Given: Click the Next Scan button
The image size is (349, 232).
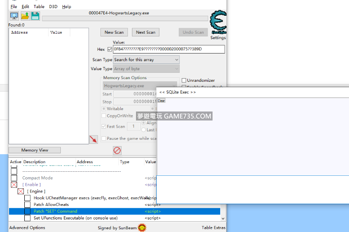Looking at the screenshot, I should pos(145,32).
